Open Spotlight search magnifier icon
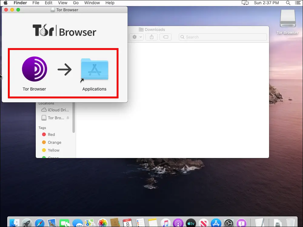Viewport: 303px width, 227px height. click(288, 3)
